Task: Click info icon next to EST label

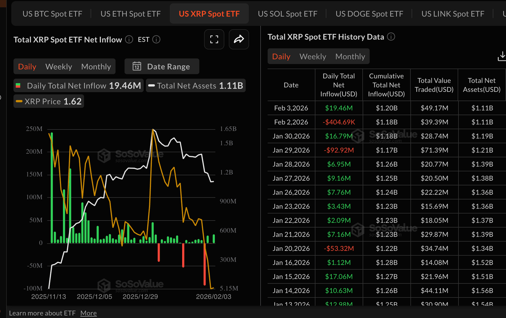Action: (156, 40)
